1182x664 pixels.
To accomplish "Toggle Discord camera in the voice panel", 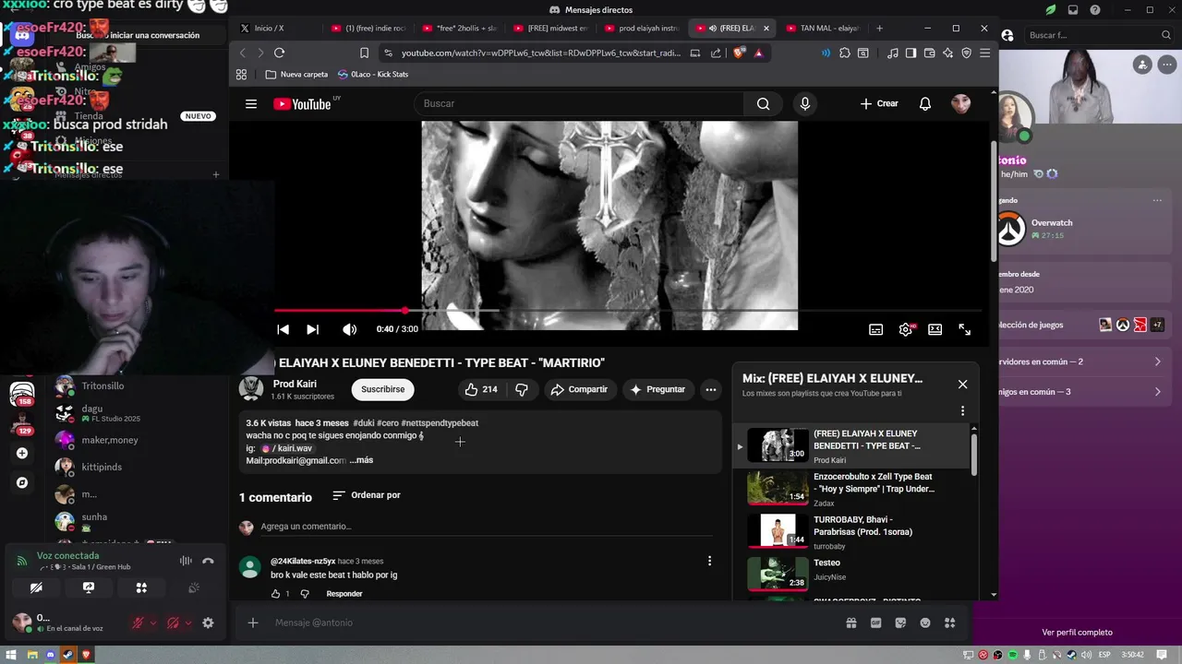I will [x=36, y=587].
